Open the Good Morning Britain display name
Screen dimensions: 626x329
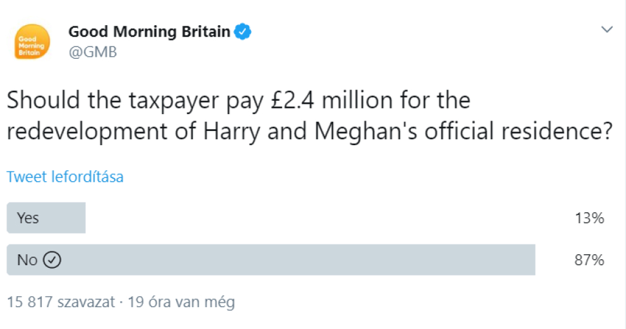[149, 32]
